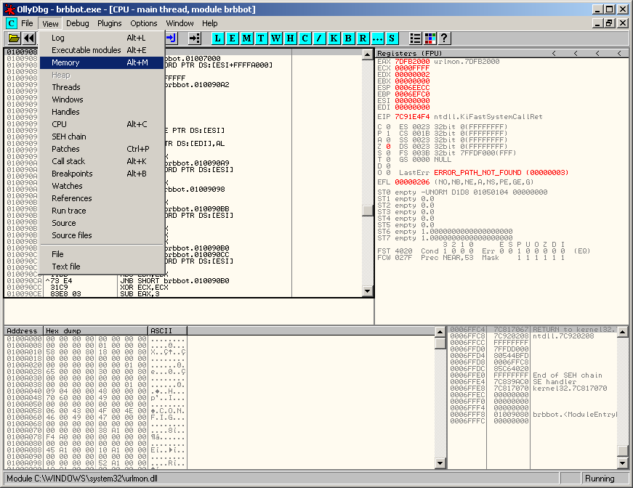This screenshot has width=633, height=488.
Task: Show Executable modules with E toolbar button
Action: [x=233, y=38]
